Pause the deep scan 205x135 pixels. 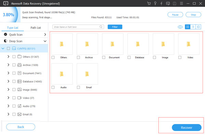pyautogui.click(x=175, y=15)
